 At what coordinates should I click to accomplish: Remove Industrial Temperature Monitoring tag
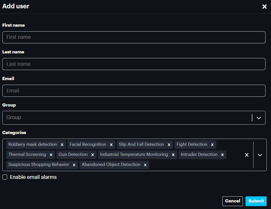click(173, 155)
